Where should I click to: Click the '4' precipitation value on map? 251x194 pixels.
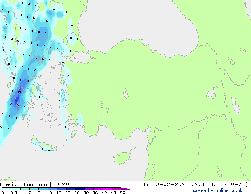pyautogui.click(x=32, y=31)
